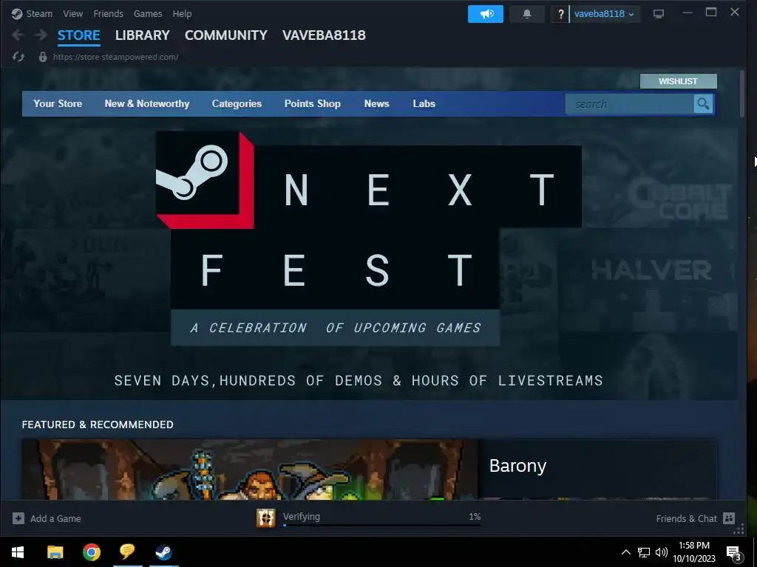Open the Labs link
757x567 pixels.
424,103
